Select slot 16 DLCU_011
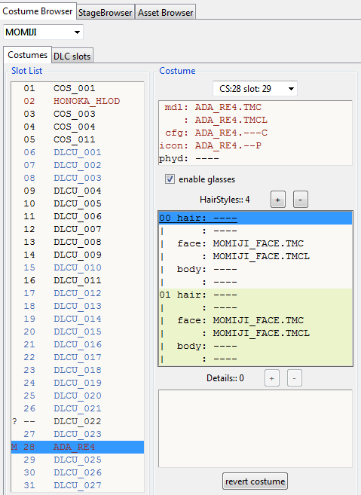The width and height of the screenshot is (361, 495). pyautogui.click(x=78, y=280)
